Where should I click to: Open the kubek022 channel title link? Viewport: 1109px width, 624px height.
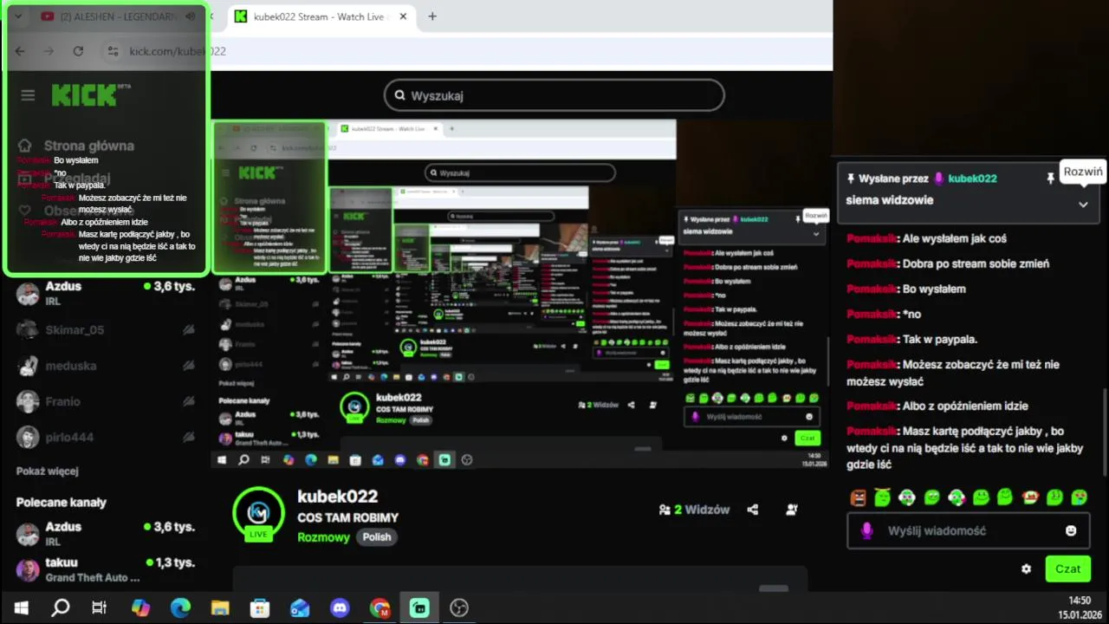coord(338,497)
